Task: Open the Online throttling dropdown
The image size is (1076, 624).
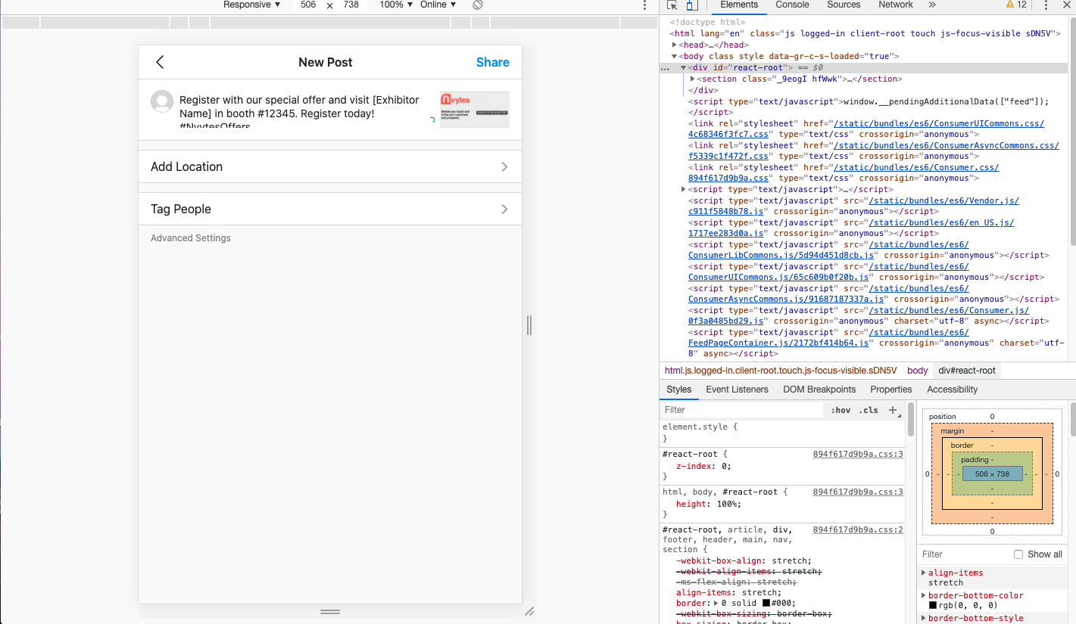Action: click(438, 5)
